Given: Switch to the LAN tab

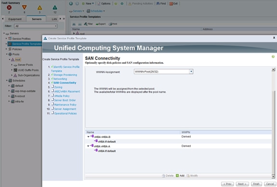Looking at the screenshot, I should click(x=54, y=19).
